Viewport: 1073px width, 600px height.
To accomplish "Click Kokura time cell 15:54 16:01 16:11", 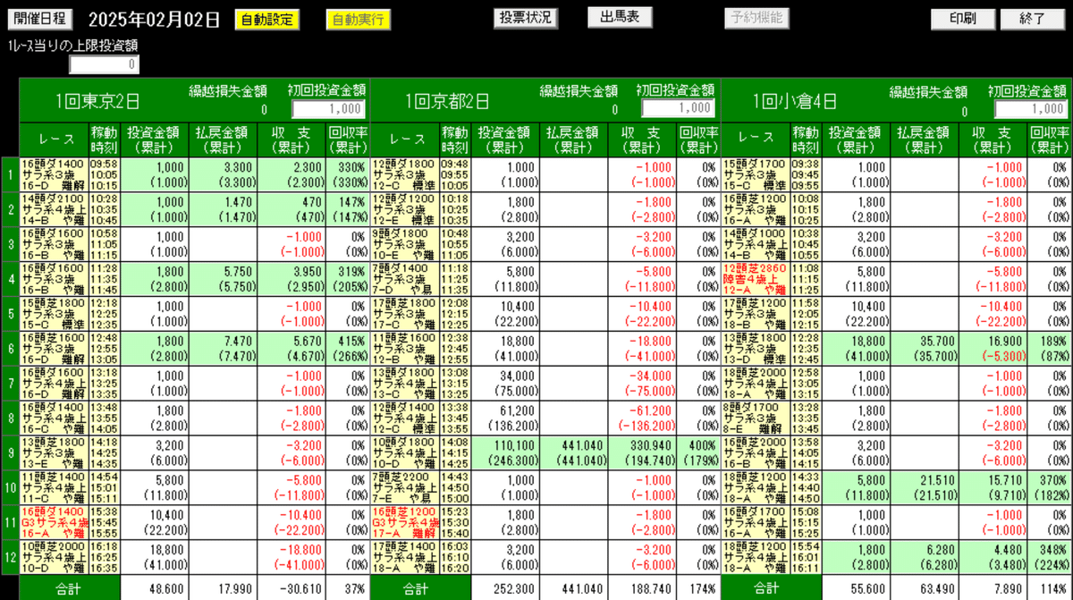I will 806,556.
